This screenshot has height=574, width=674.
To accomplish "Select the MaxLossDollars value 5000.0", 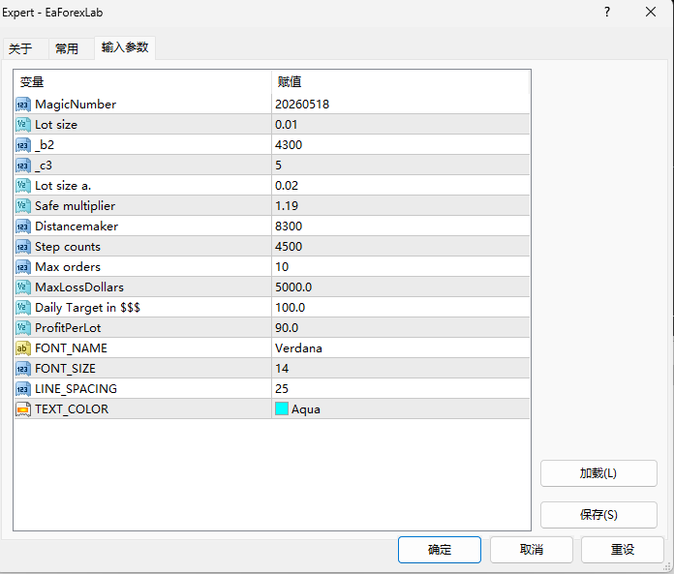I will pyautogui.click(x=293, y=287).
